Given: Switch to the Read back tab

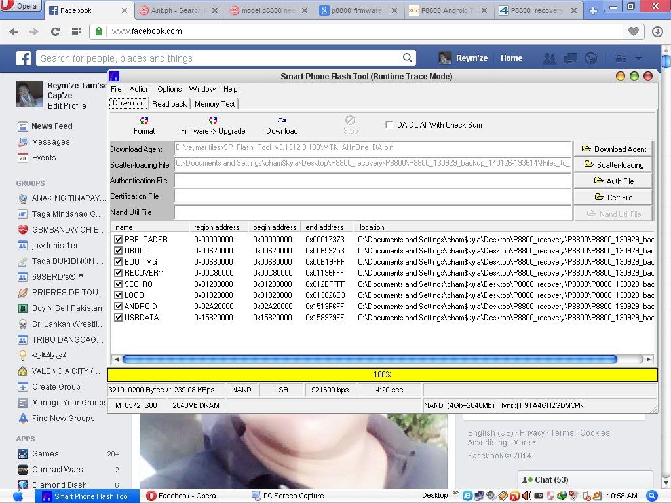Looking at the screenshot, I should [169, 104].
